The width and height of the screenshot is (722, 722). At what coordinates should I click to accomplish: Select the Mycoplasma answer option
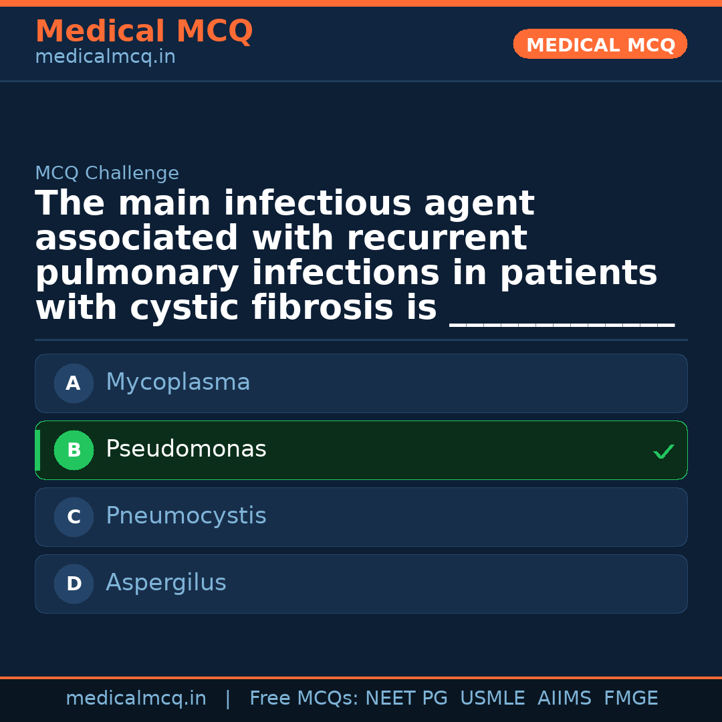pyautogui.click(x=361, y=383)
